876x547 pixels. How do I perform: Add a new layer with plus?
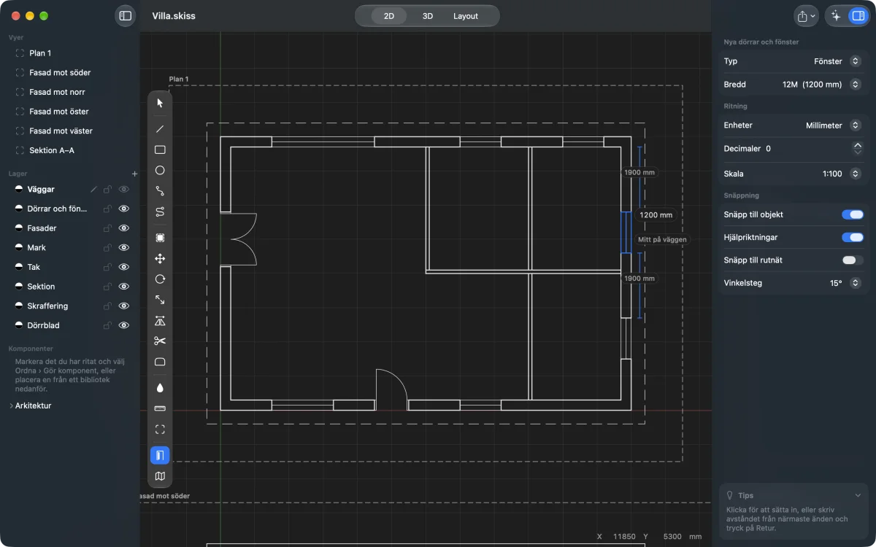pyautogui.click(x=134, y=174)
